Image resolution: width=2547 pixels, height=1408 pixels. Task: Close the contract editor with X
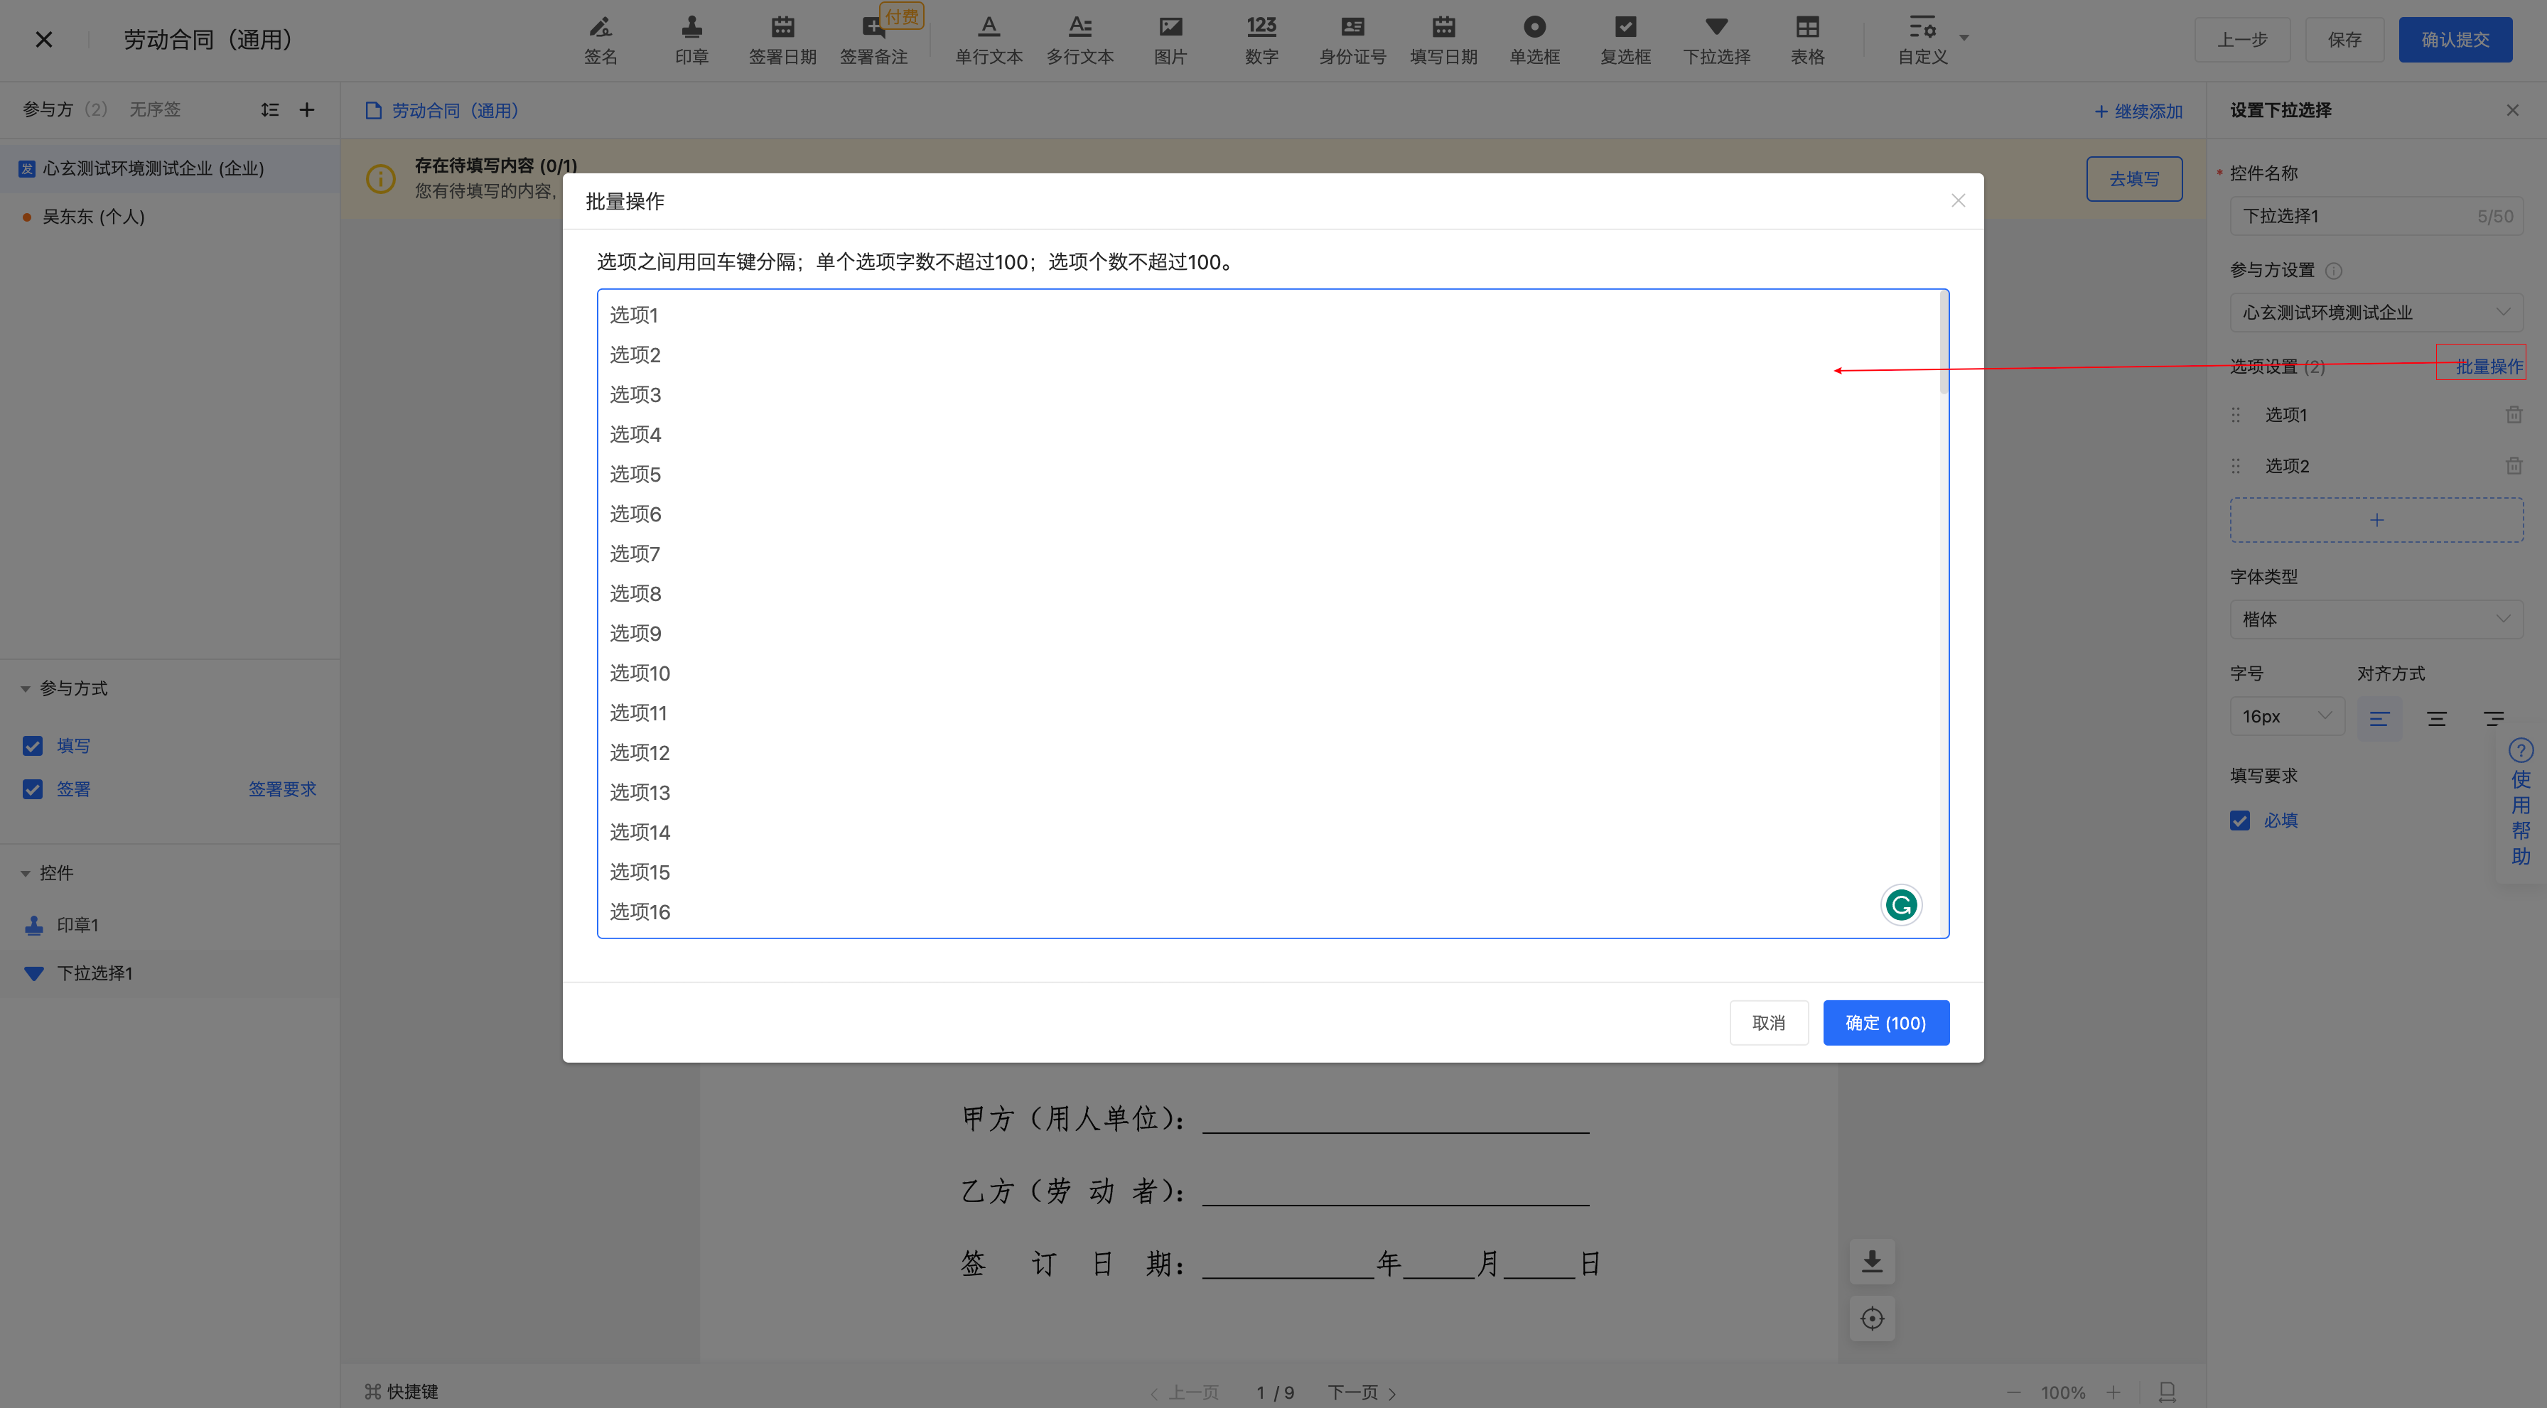click(x=43, y=40)
